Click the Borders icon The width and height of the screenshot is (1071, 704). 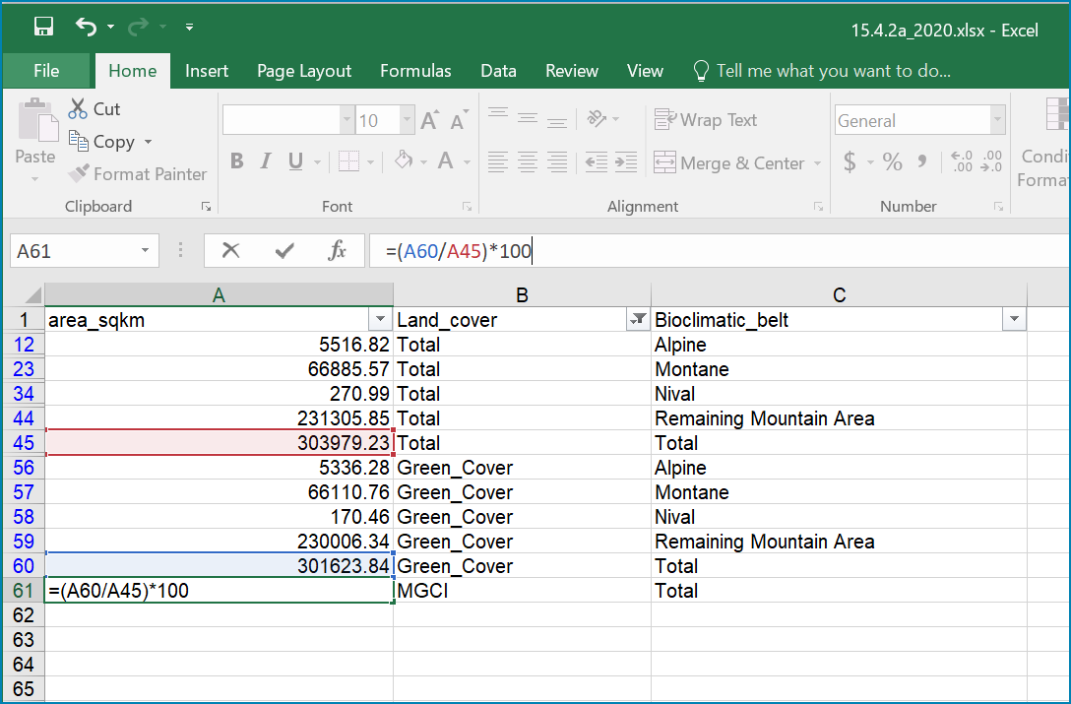[349, 161]
